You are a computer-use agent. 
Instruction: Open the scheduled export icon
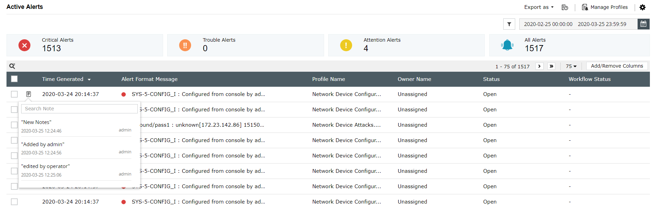tap(565, 7)
